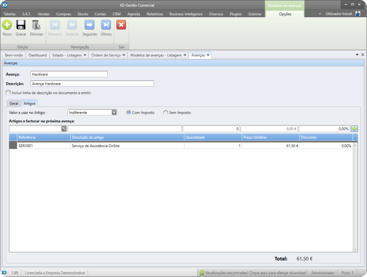Add article line with green plus icon
This screenshot has height=277, width=367.
click(x=354, y=129)
